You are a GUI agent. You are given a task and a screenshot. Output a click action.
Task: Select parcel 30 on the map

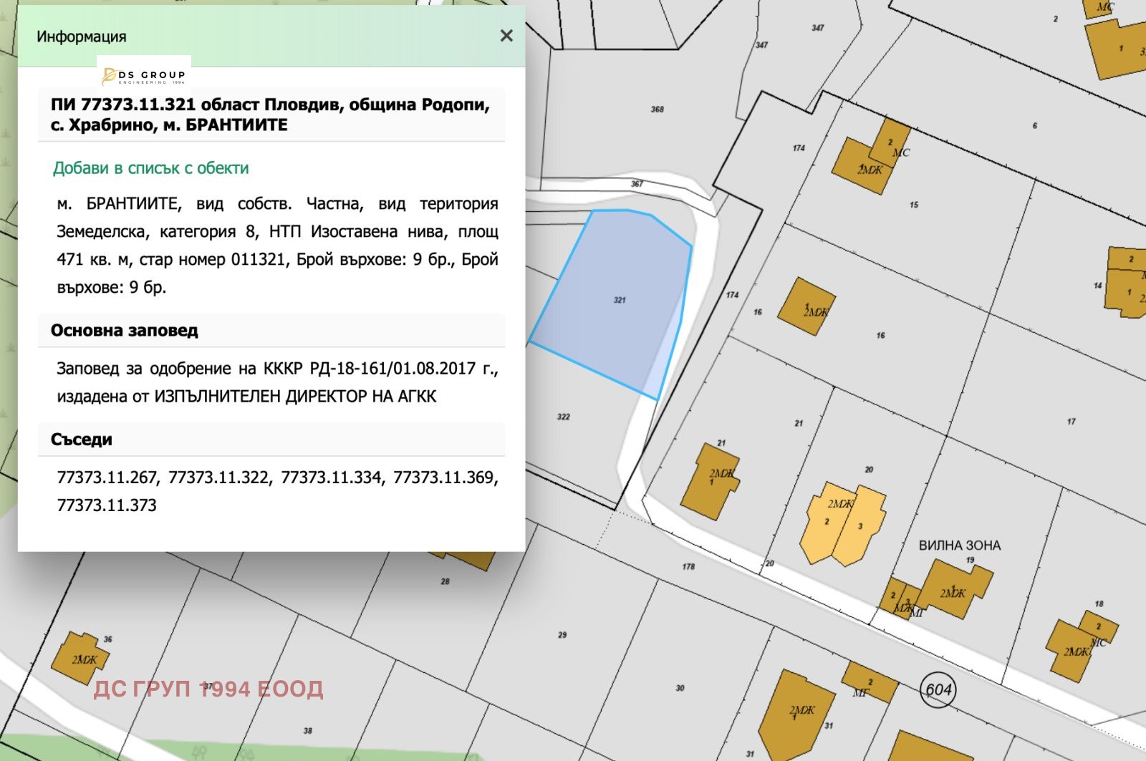[680, 688]
